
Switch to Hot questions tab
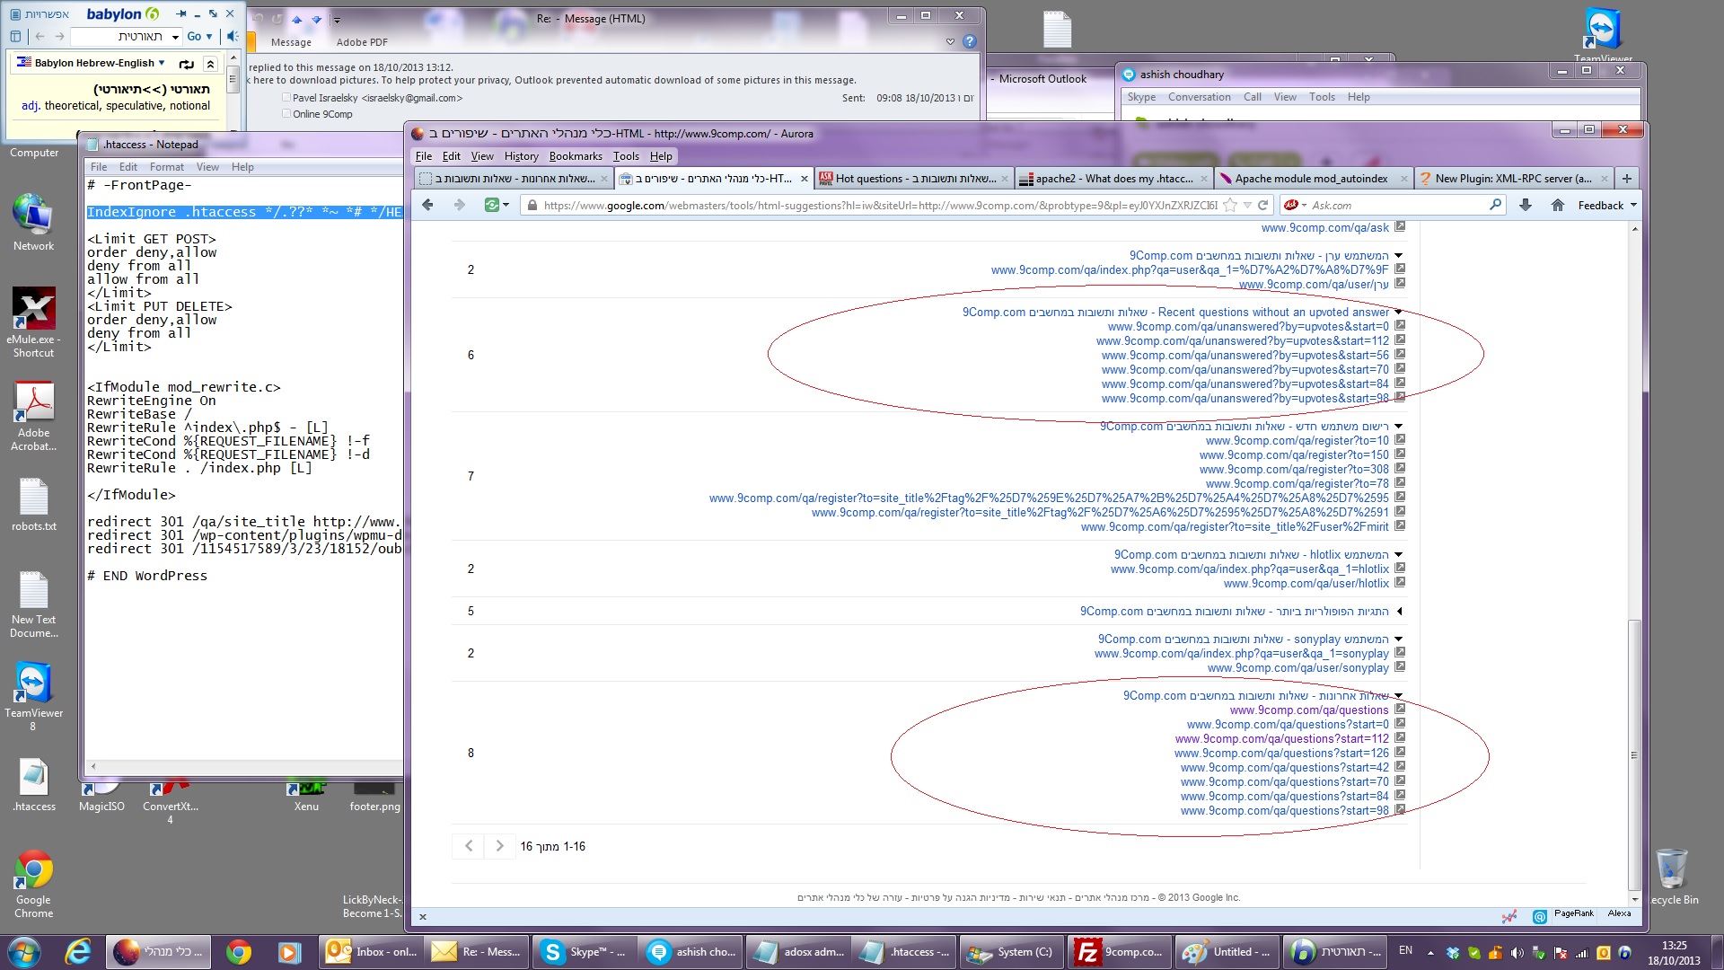[914, 179]
